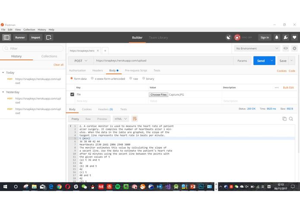Click the Sign In button
The height and width of the screenshot is (213, 300).
tap(265, 38)
